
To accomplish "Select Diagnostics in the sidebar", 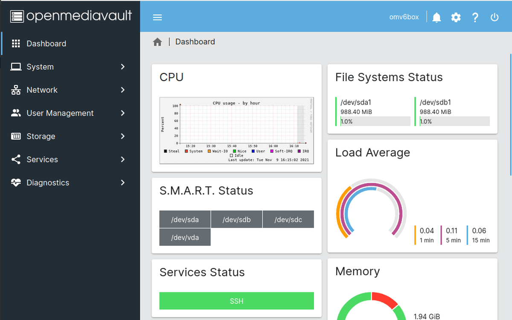I will pyautogui.click(x=70, y=183).
